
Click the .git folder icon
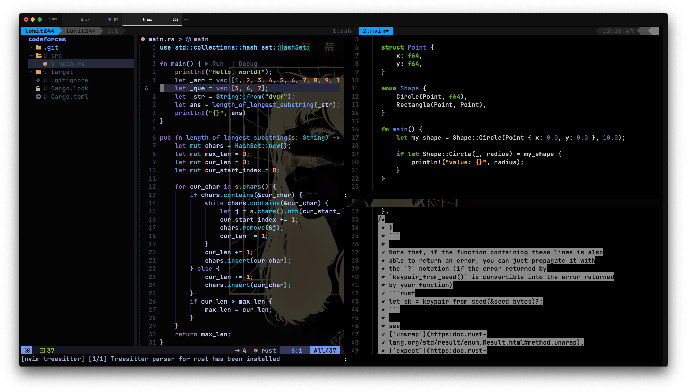tap(39, 47)
